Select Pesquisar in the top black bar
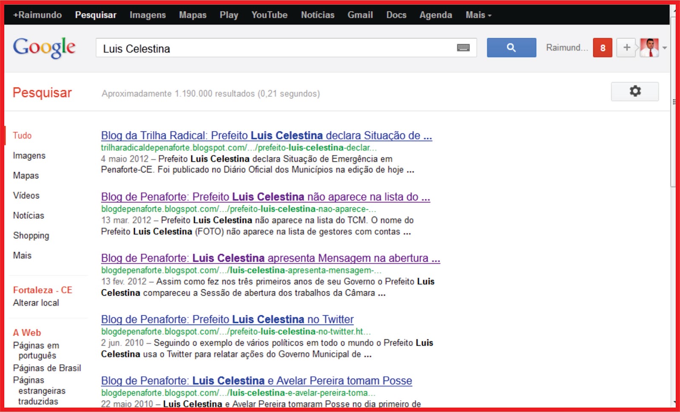 pos(96,15)
